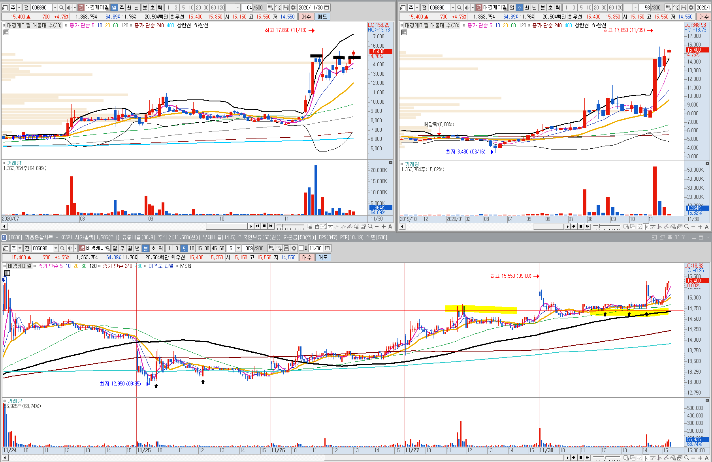Select 틱 (tick) period in the daily chart toolbar
Screen dimensions: 712x462
click(160, 7)
